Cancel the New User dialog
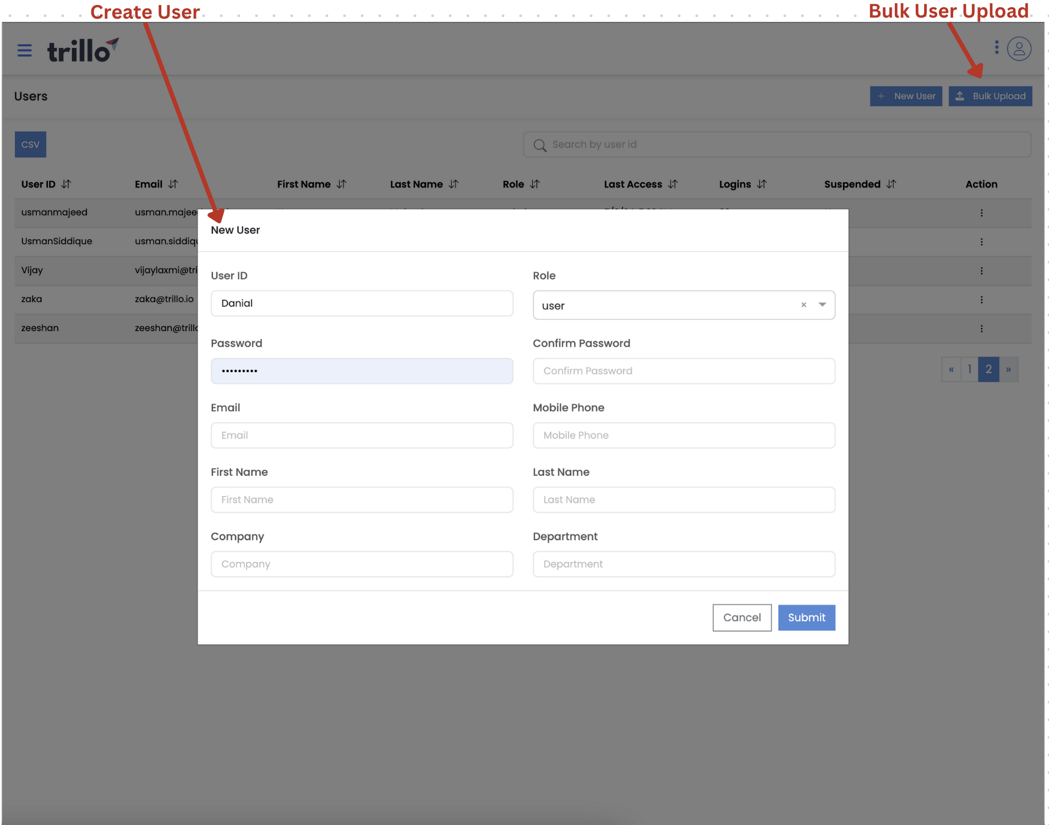 point(741,618)
